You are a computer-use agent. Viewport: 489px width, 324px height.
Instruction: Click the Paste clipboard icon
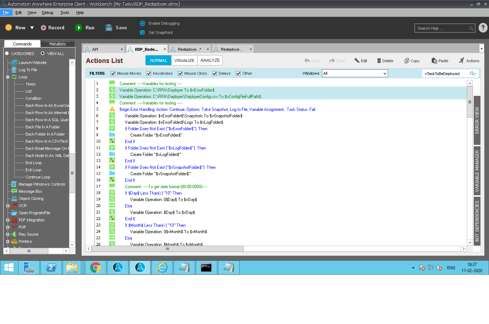click(434, 61)
